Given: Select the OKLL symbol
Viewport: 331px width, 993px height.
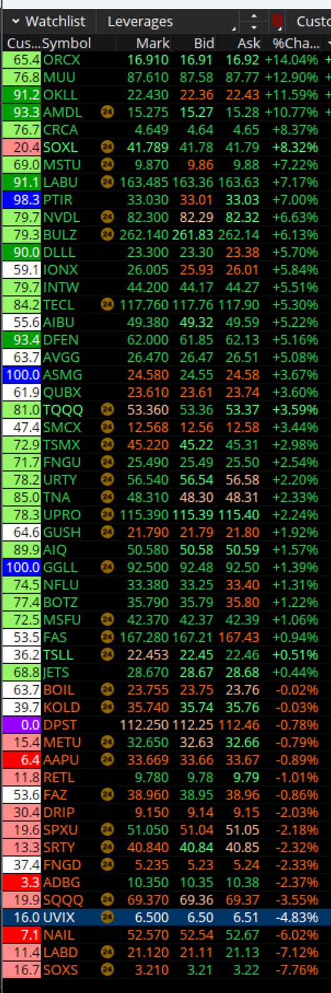Looking at the screenshot, I should point(61,95).
